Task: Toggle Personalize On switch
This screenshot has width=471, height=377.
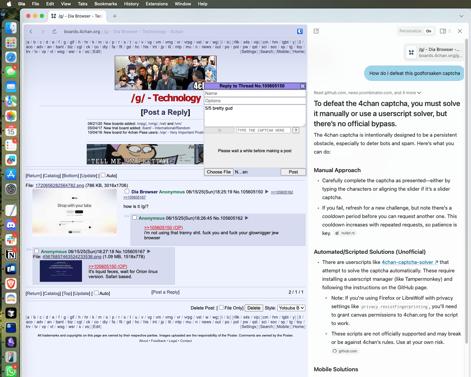Action: click(x=428, y=31)
